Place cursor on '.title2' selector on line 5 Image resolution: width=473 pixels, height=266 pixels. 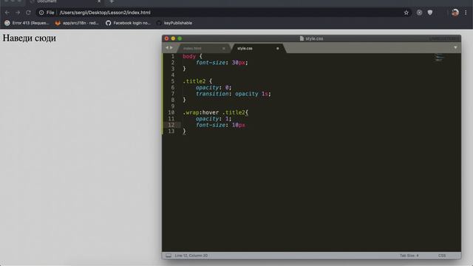(194, 81)
